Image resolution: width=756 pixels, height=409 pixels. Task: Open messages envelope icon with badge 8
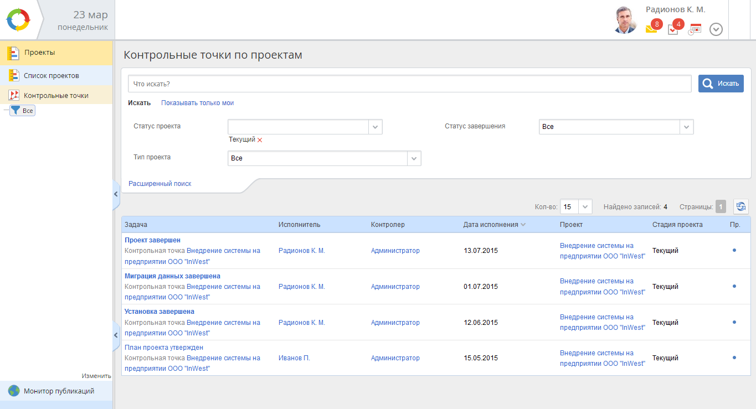(x=651, y=29)
